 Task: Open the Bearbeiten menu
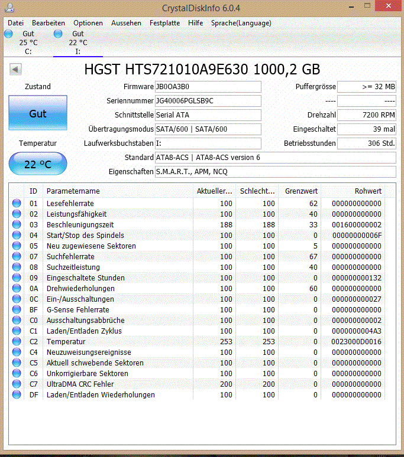(x=49, y=23)
